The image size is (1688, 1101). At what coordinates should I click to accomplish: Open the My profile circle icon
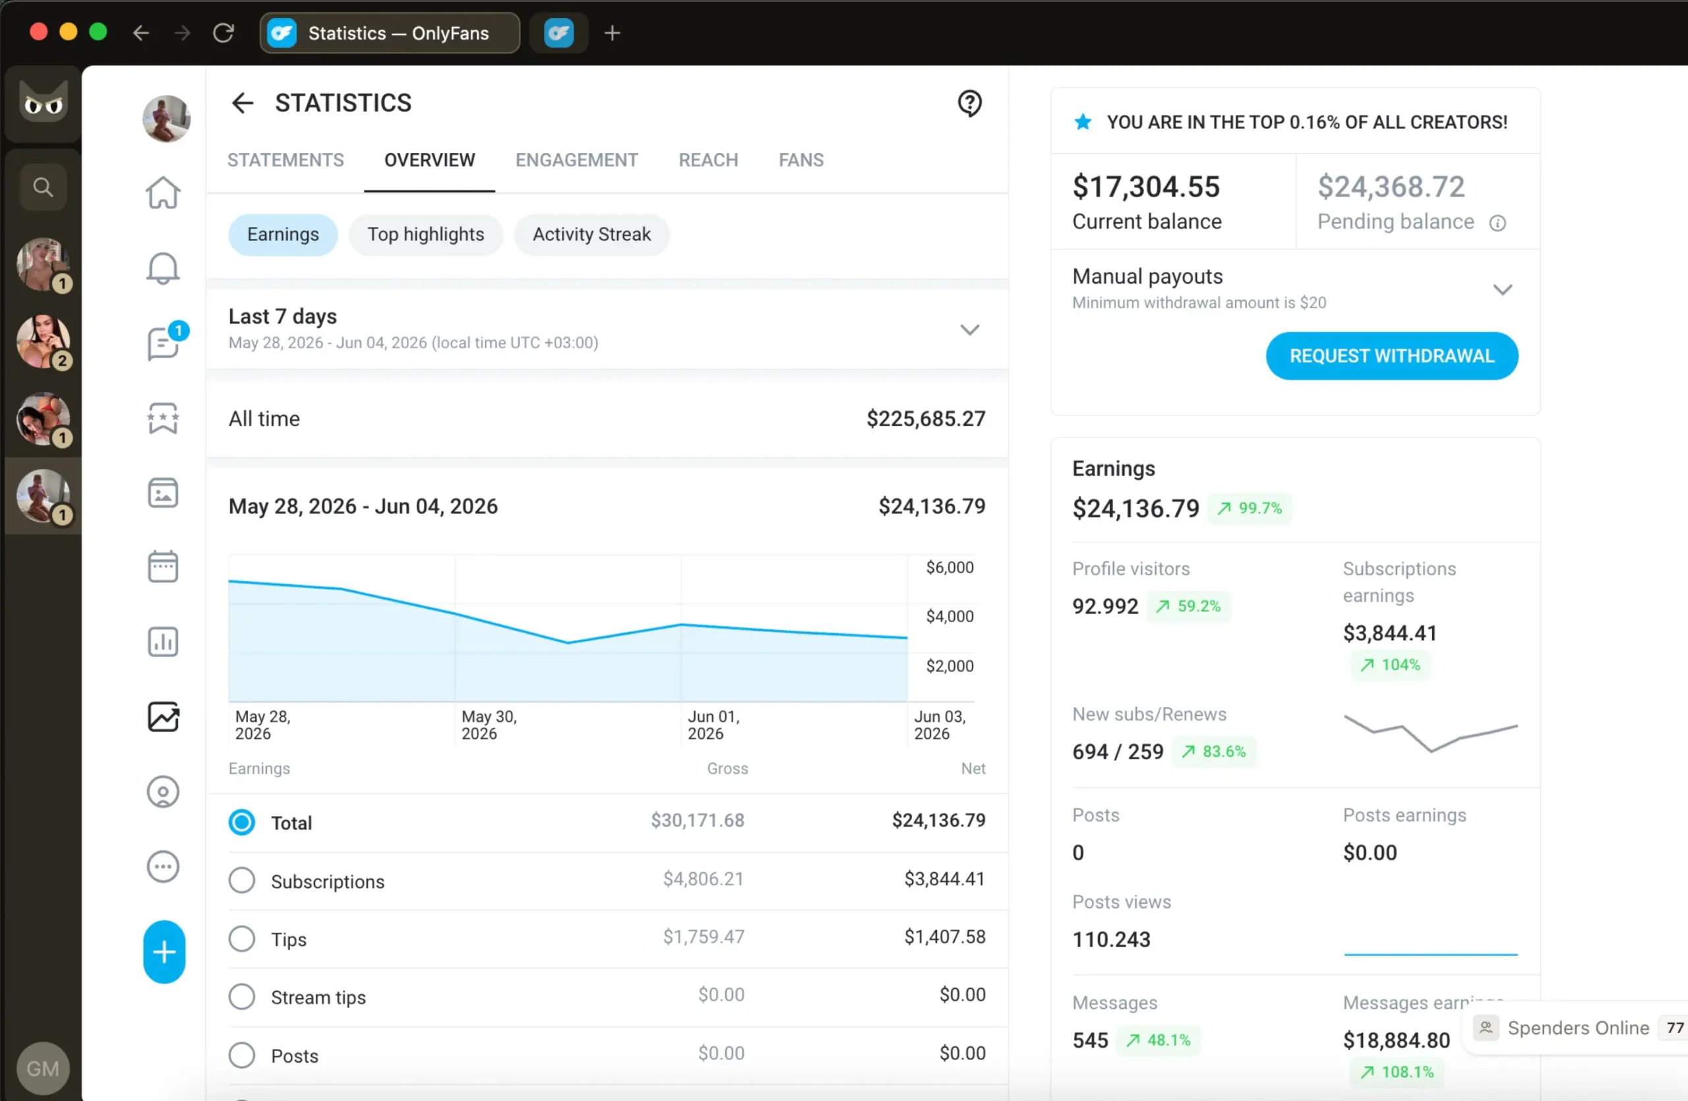coord(163,792)
